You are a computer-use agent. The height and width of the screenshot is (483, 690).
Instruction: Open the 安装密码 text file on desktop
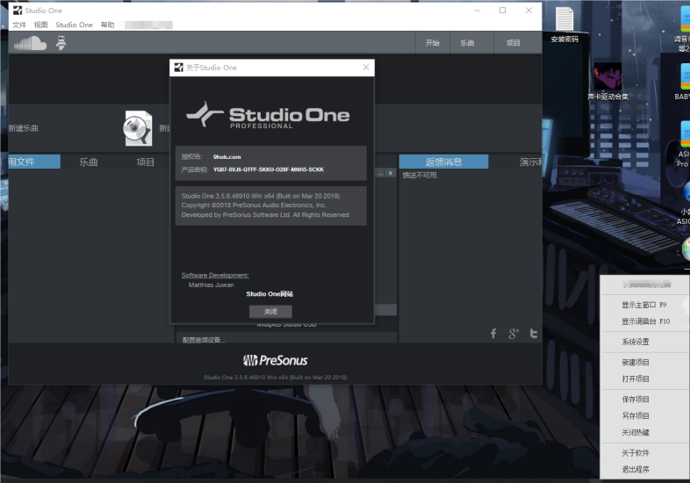pos(564,25)
